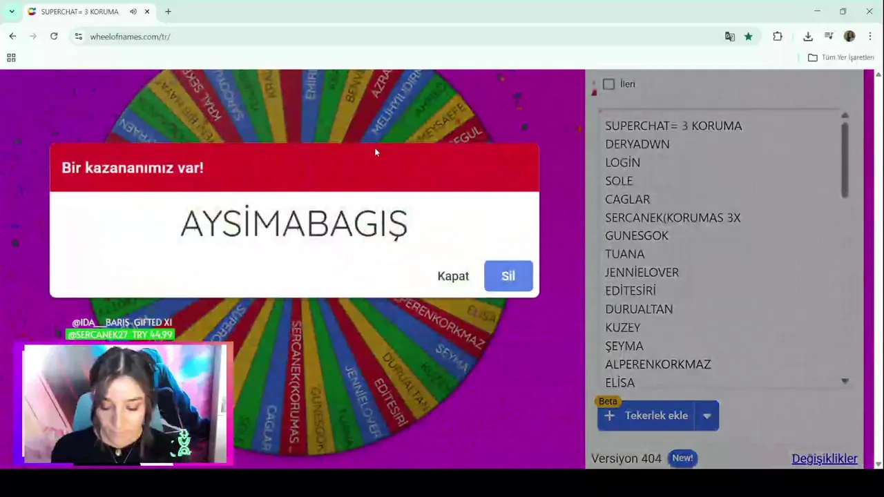Click the TUANA entry

[625, 254]
